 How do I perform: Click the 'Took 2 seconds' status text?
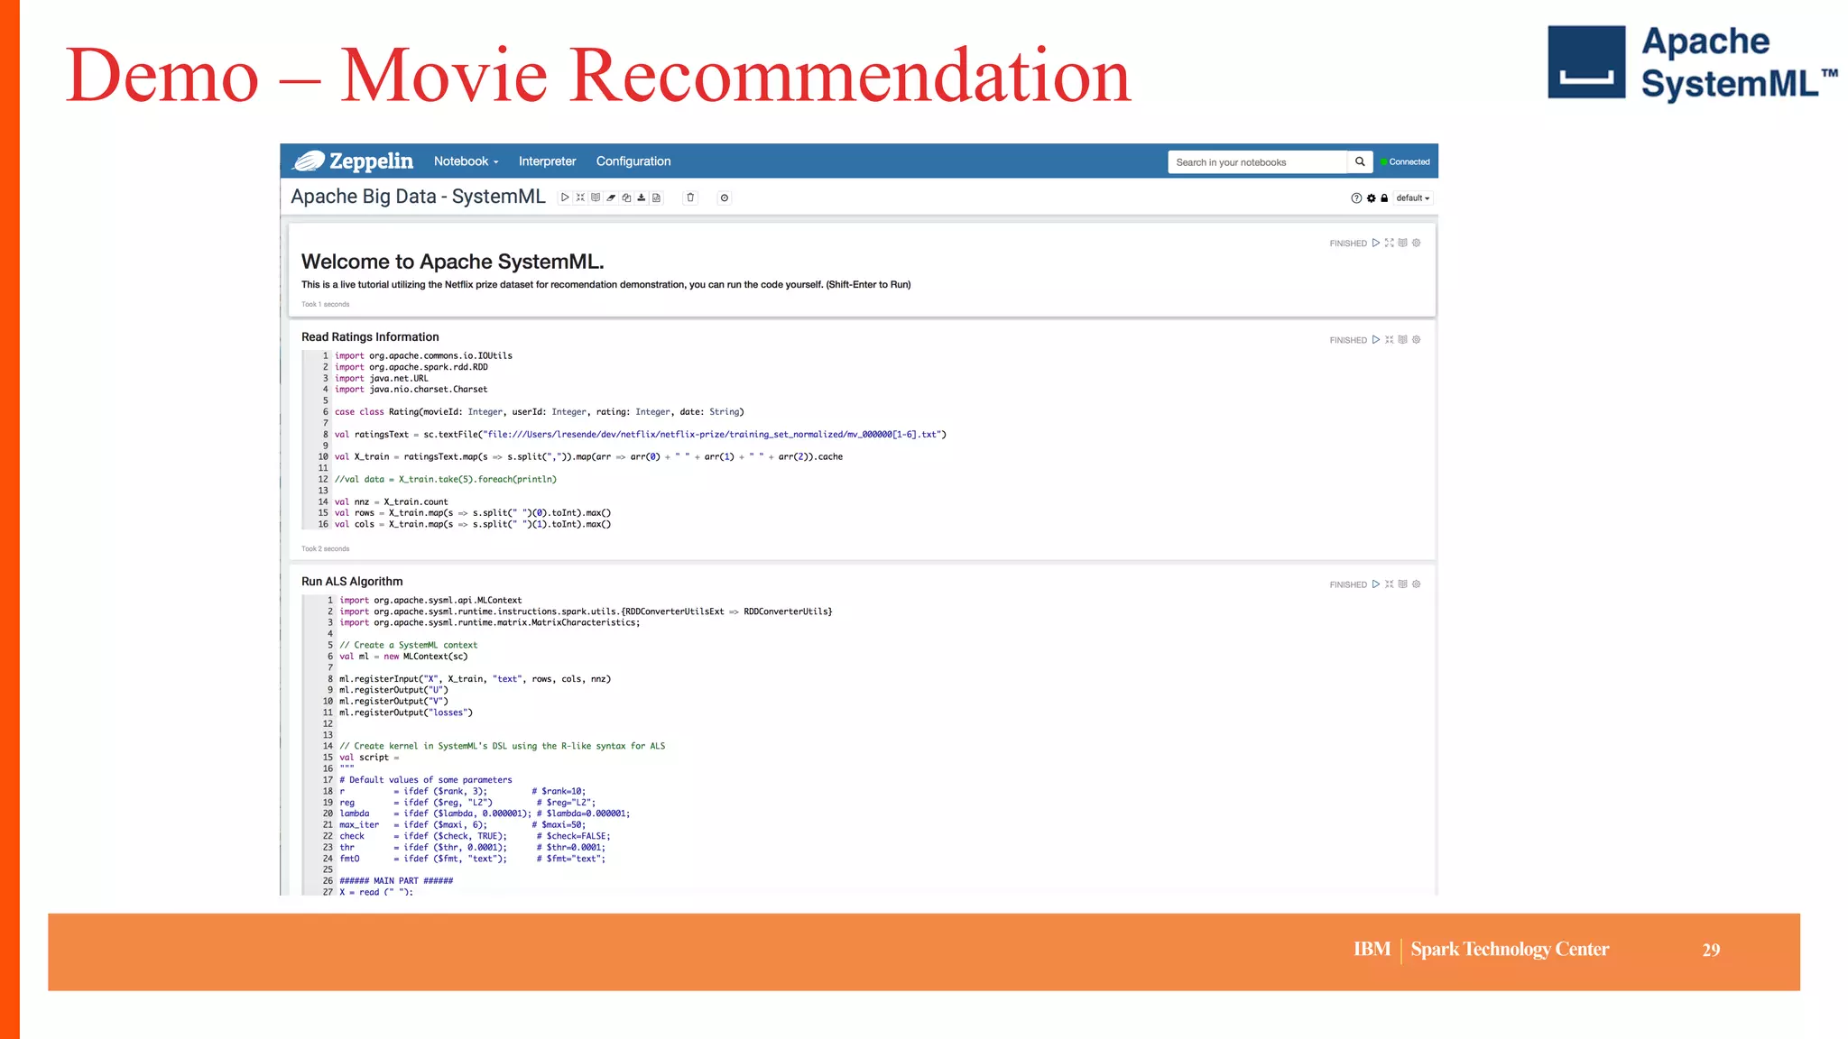click(x=325, y=548)
